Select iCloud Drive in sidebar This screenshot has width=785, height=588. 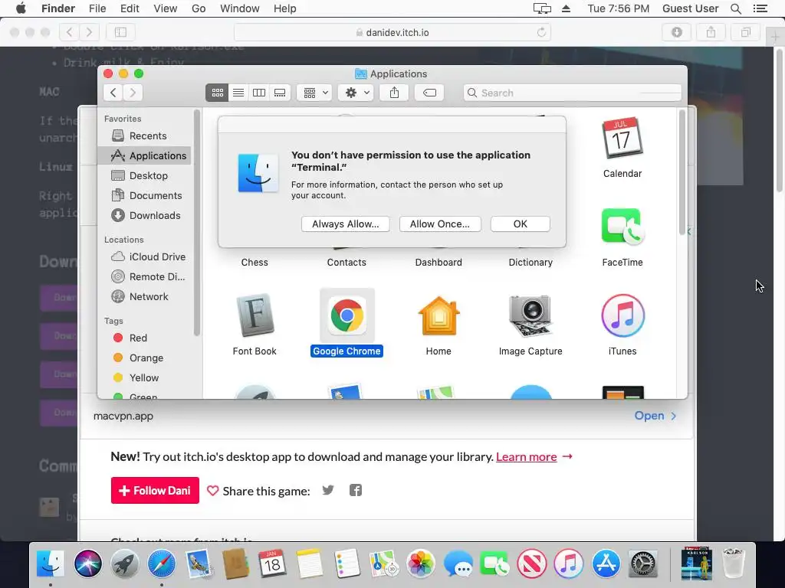coord(144,257)
